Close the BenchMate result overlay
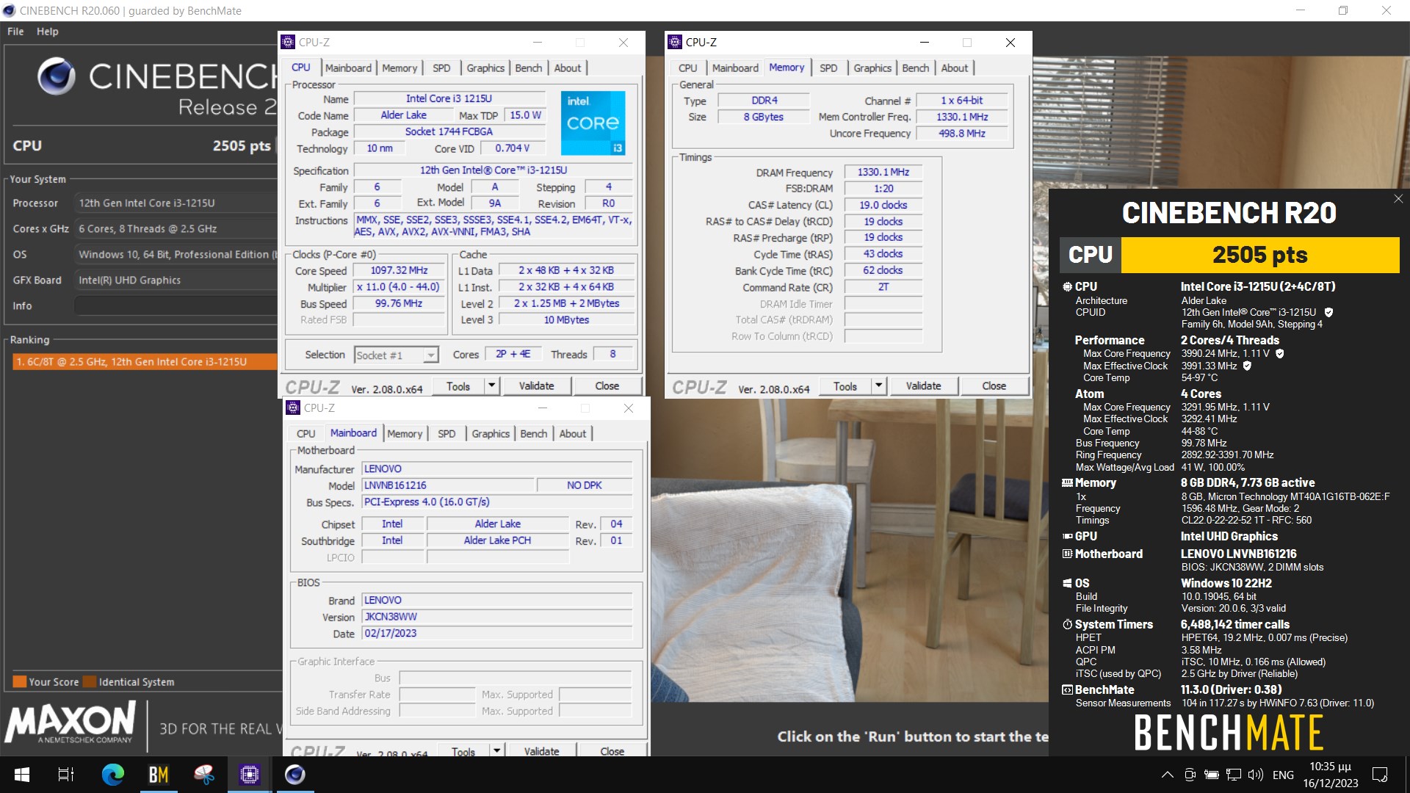The width and height of the screenshot is (1410, 793). [x=1398, y=199]
